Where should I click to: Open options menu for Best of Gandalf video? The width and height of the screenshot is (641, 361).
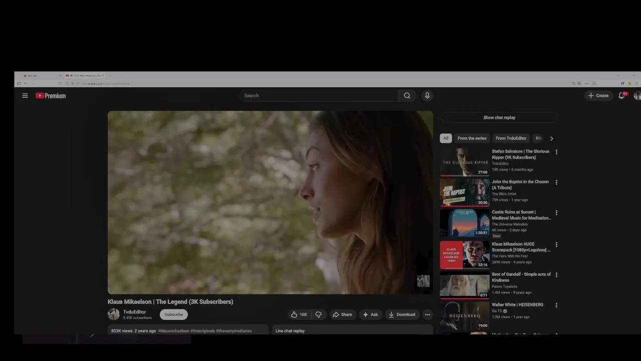click(x=556, y=275)
